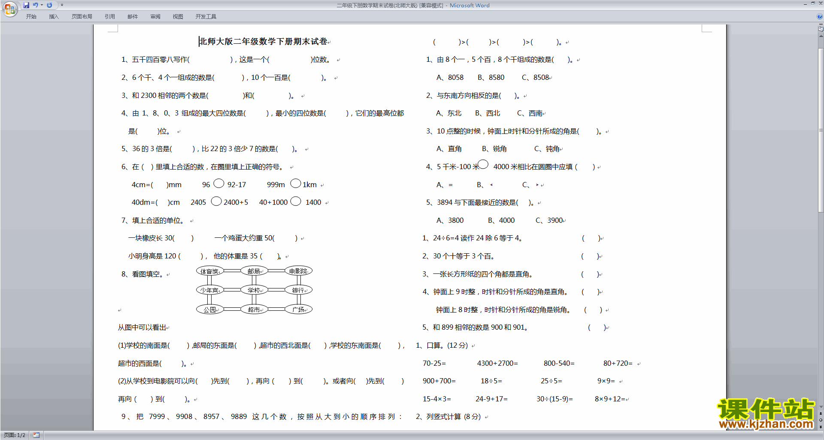The width and height of the screenshot is (824, 440).
Task: Click the heading 1、口算。(12分)
Action: (442, 345)
